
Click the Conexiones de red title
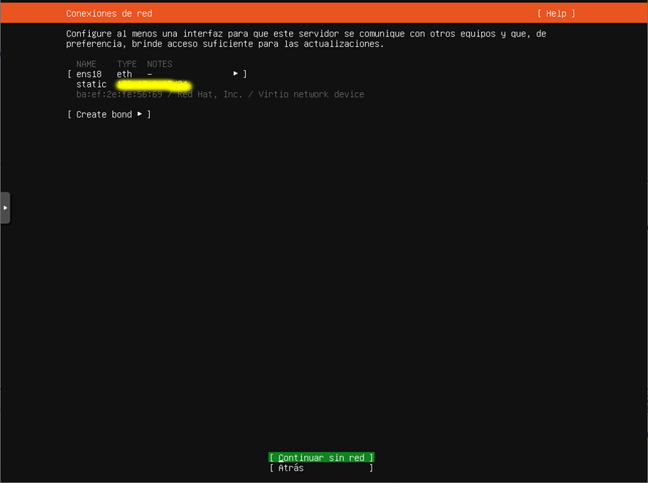pyautogui.click(x=109, y=14)
